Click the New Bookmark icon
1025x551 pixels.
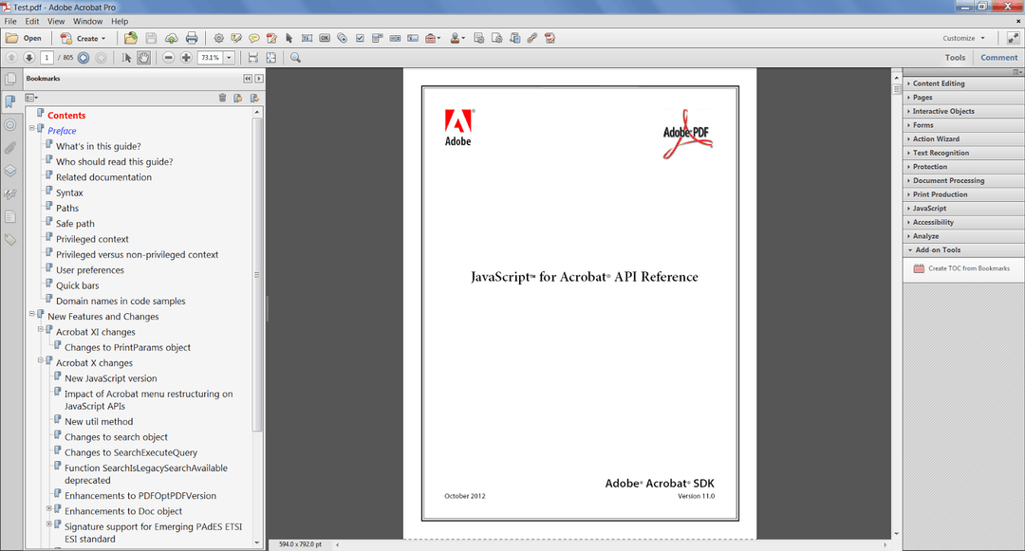[238, 97]
